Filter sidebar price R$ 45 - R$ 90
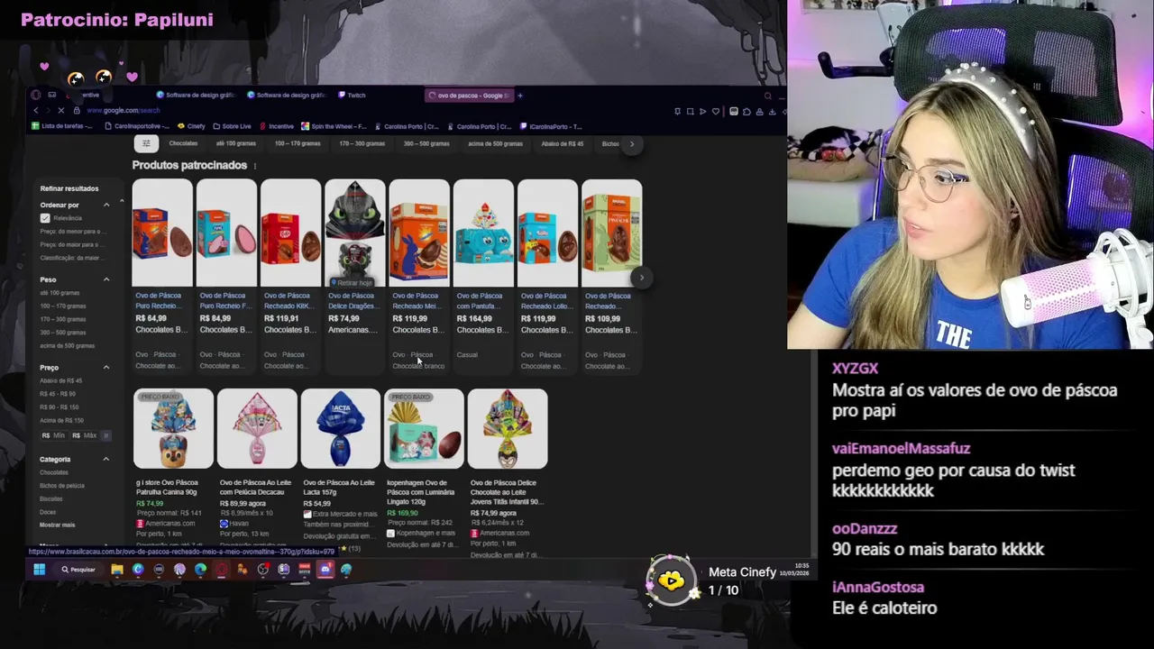The height and width of the screenshot is (649, 1154). [58, 394]
